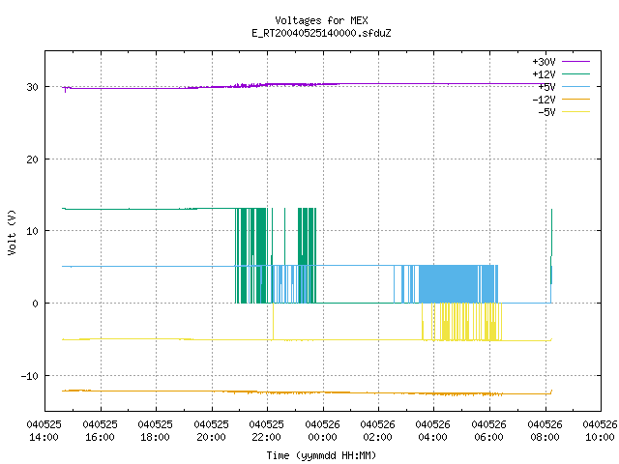
Task: Click the green +12V spike after 08:00
Action: click(551, 246)
